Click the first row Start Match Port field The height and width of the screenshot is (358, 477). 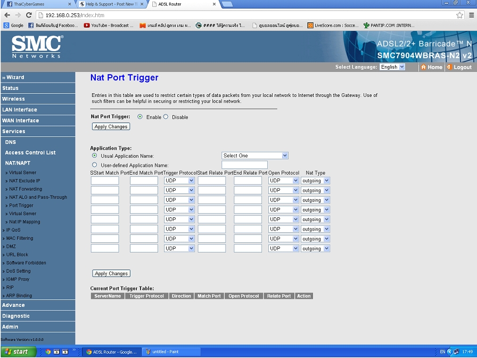105,181
